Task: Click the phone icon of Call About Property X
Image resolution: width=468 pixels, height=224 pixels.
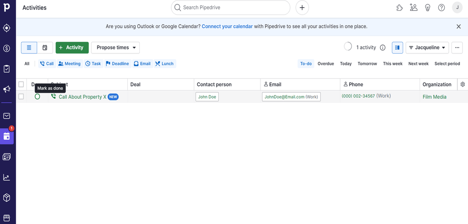Action: 54,96
